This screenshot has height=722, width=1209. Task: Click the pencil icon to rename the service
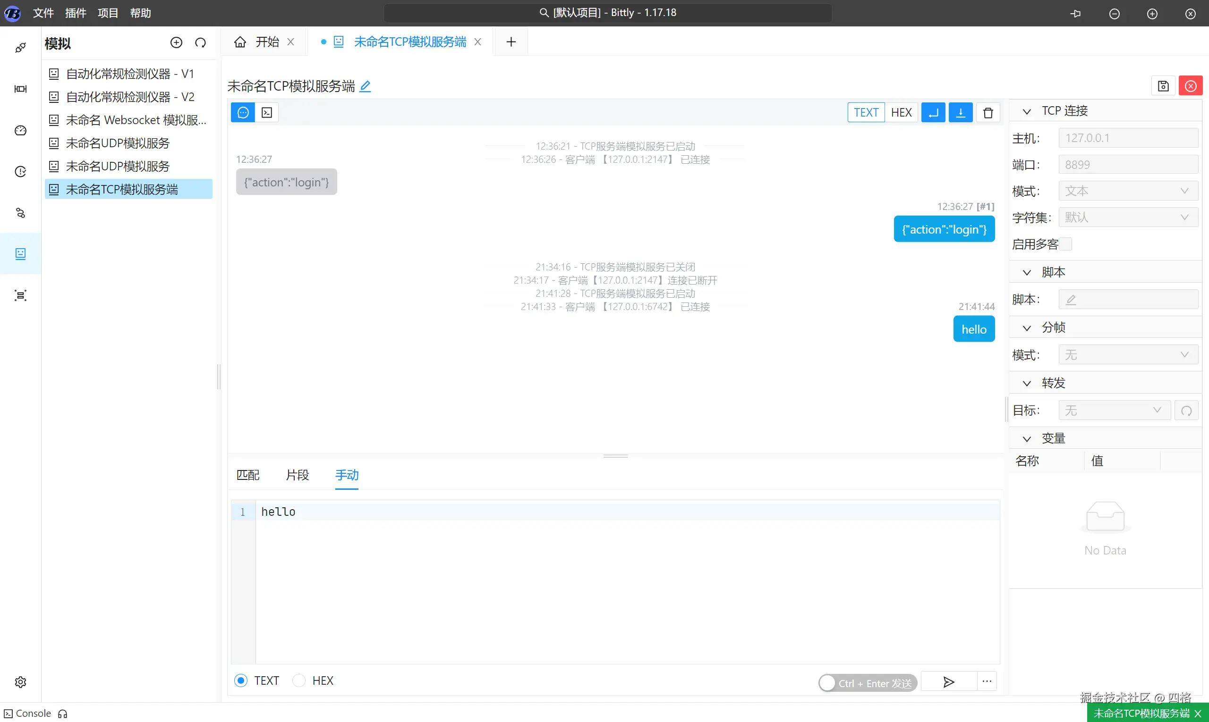[x=365, y=86]
